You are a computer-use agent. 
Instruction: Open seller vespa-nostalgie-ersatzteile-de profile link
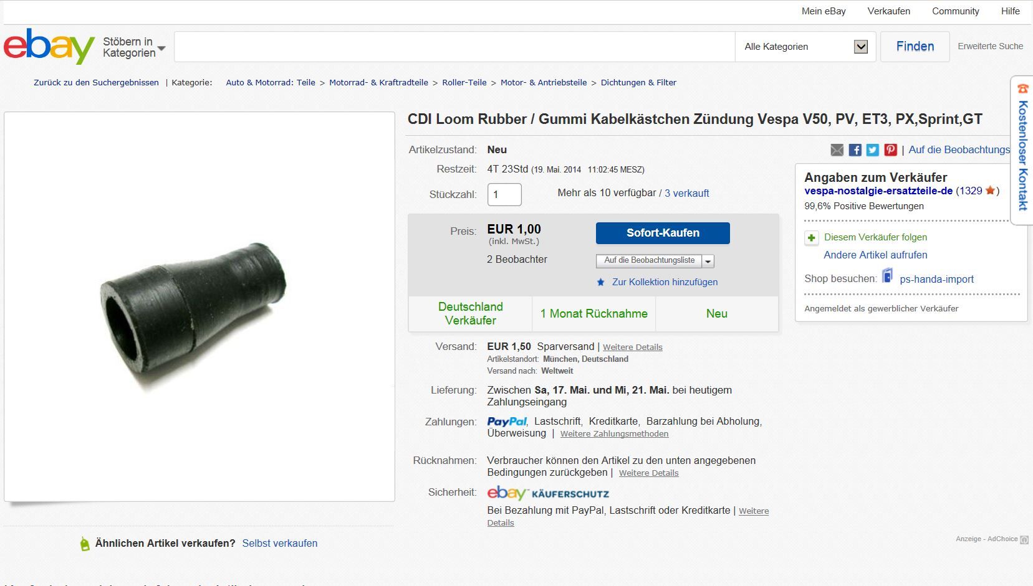tap(878, 191)
